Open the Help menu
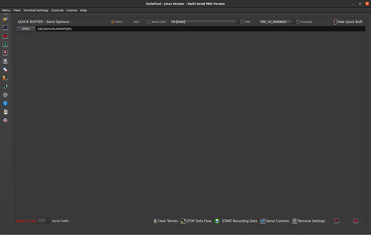 click(x=83, y=10)
